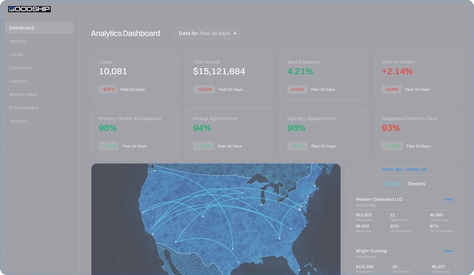
Task: Click the +0.06% change badge
Action: click(x=392, y=90)
